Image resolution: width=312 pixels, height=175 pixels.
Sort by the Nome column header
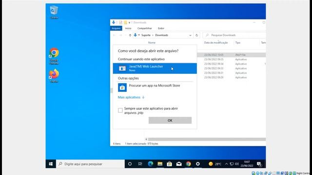(152, 43)
